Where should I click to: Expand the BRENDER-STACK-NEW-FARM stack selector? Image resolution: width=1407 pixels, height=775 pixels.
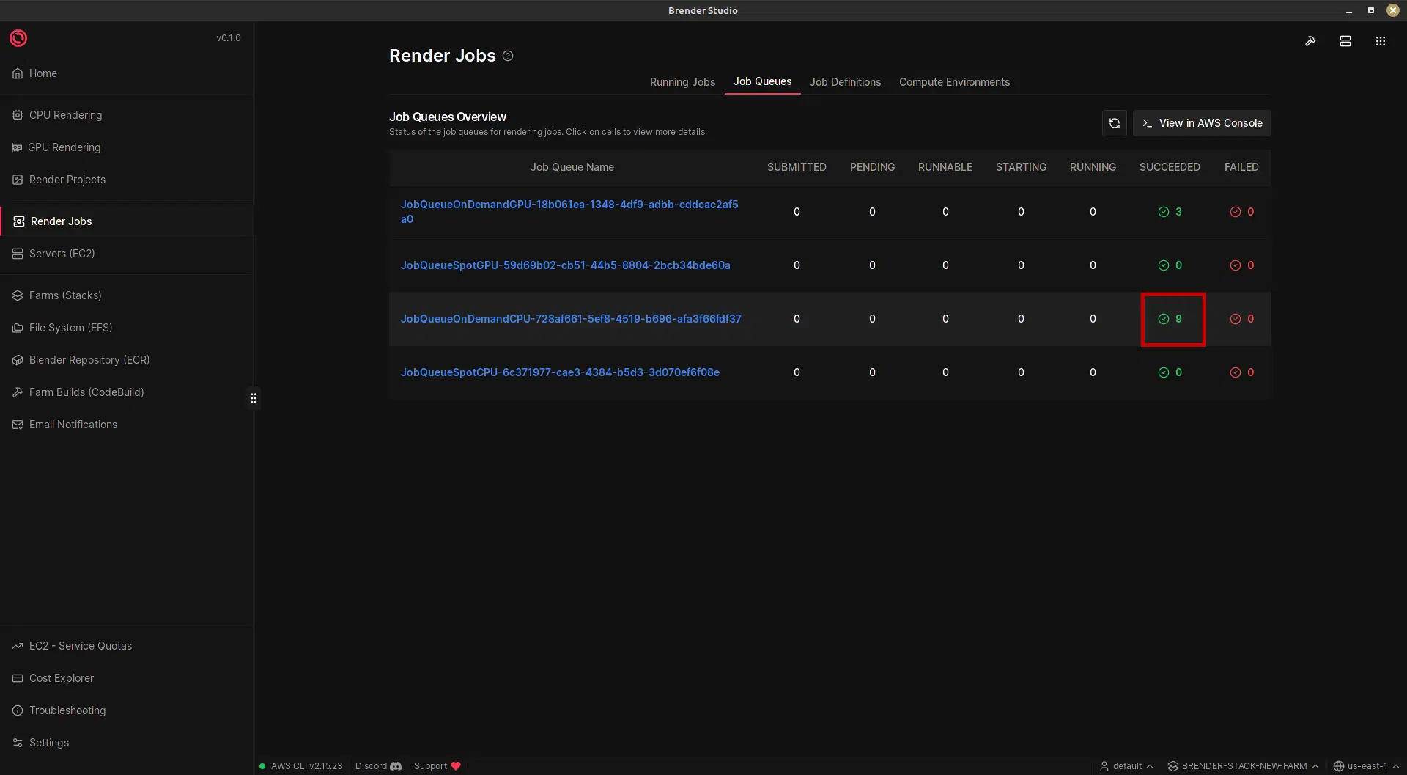point(1243,766)
